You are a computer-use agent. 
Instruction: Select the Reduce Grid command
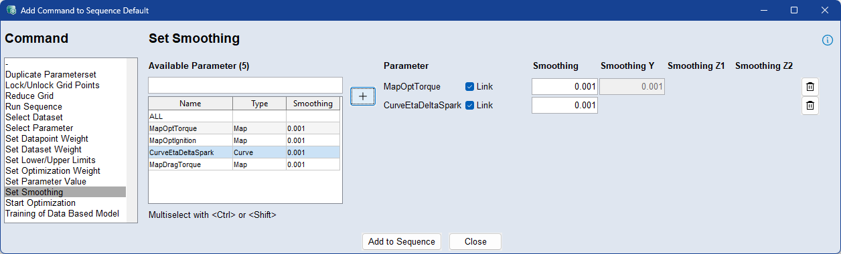29,96
